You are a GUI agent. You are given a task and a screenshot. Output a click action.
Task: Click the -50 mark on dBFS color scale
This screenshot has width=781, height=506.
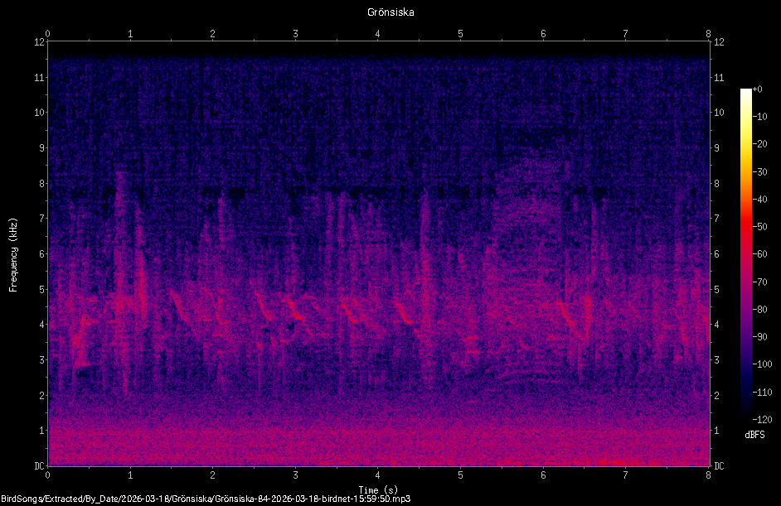pos(759,226)
